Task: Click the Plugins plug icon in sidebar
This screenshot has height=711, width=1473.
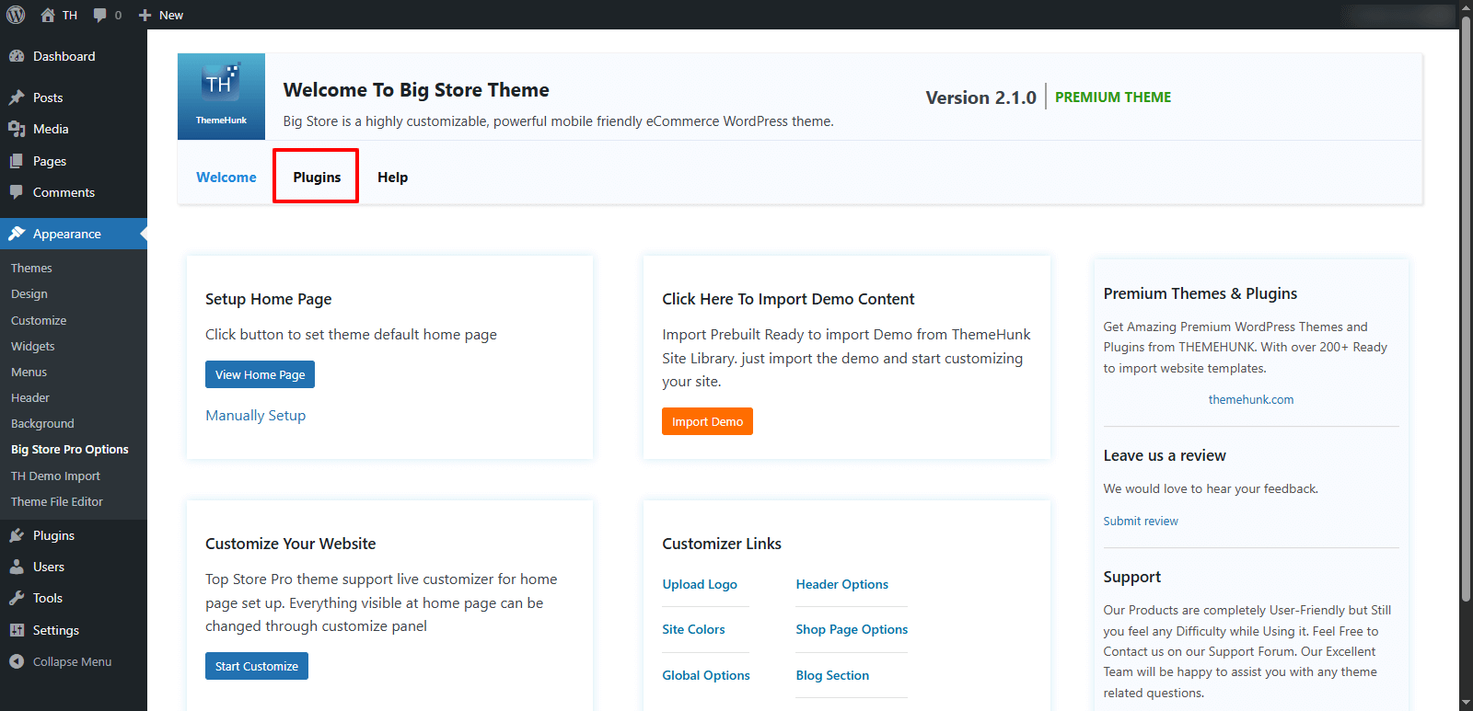Action: [x=17, y=535]
